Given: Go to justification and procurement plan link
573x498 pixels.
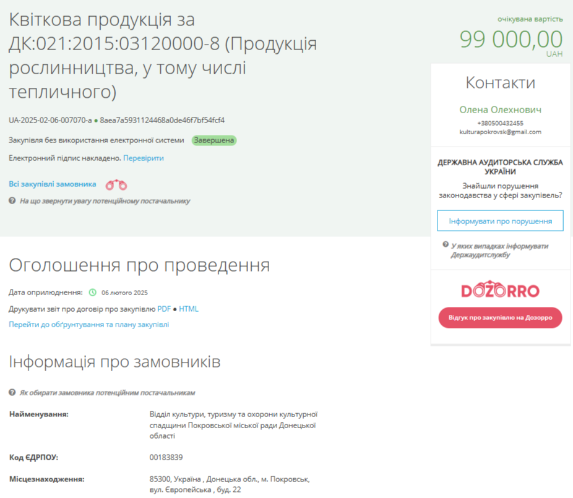Looking at the screenshot, I should (x=88, y=325).
